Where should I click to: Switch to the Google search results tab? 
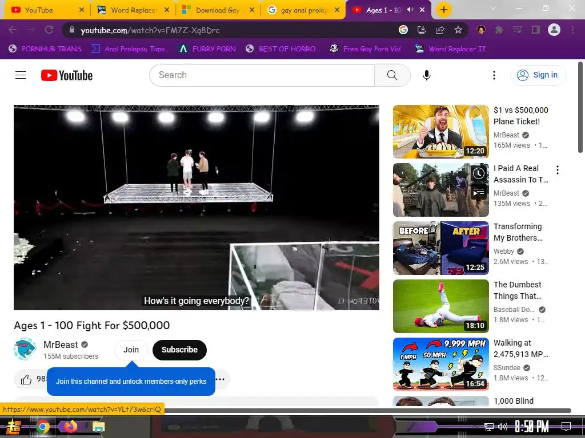[303, 10]
